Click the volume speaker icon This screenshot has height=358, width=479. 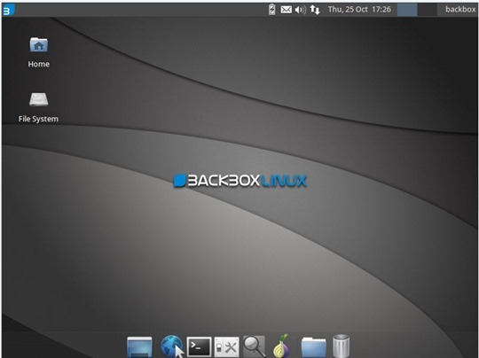(x=301, y=10)
